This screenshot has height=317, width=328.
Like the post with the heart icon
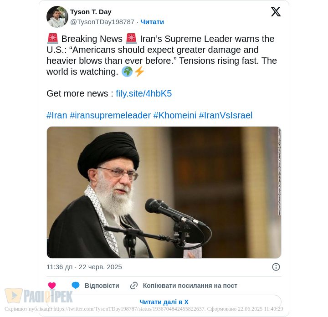coord(52,286)
